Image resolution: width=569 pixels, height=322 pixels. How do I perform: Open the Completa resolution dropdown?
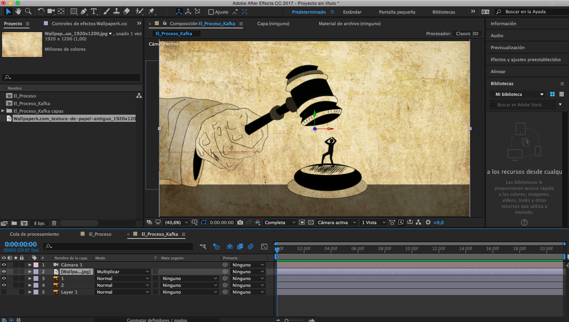(280, 223)
